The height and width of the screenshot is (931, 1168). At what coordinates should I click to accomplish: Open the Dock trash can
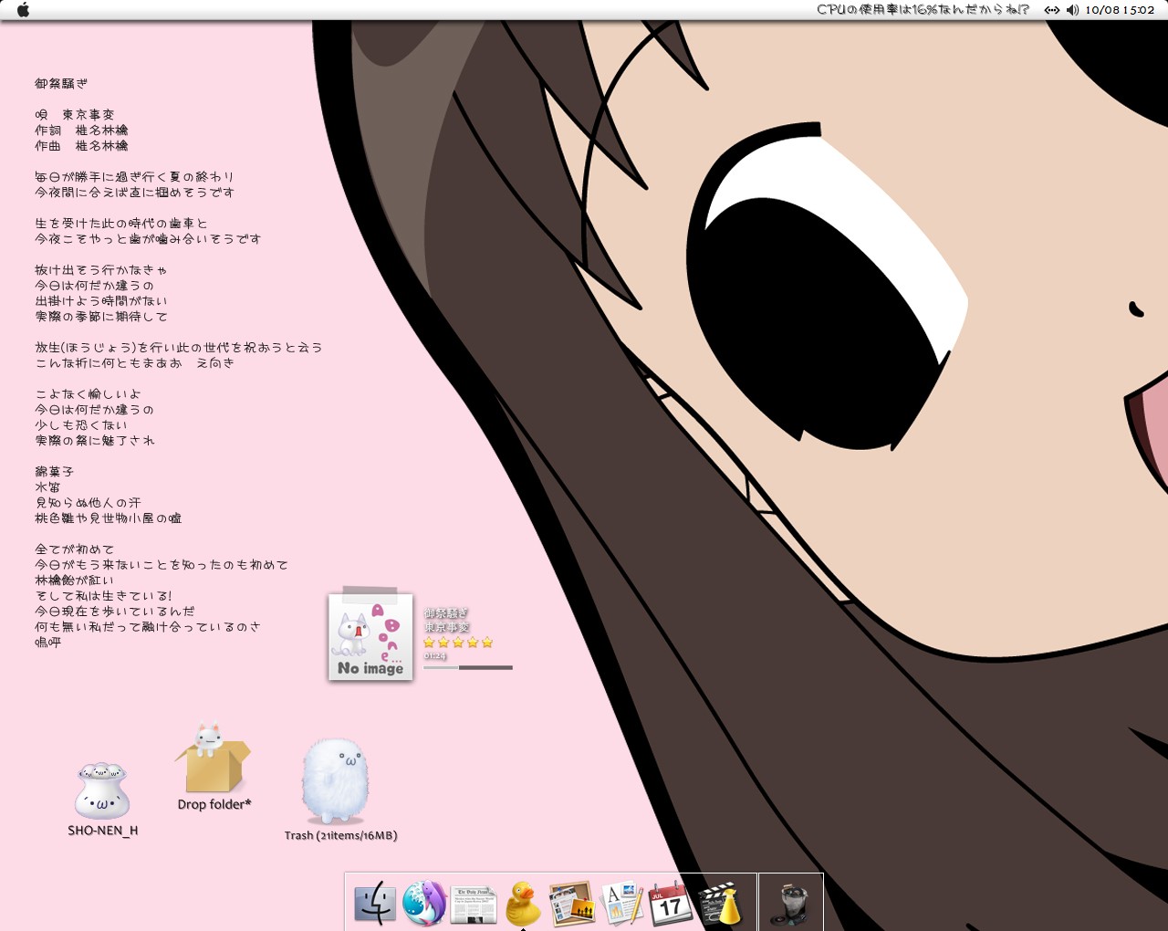pos(789,904)
